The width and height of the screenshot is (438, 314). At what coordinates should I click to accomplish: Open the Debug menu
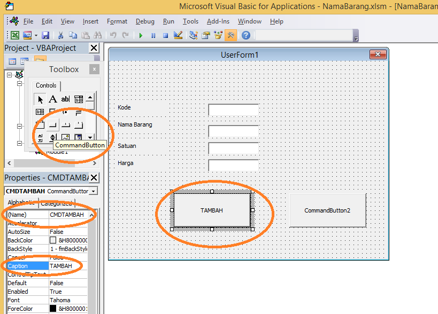point(144,21)
